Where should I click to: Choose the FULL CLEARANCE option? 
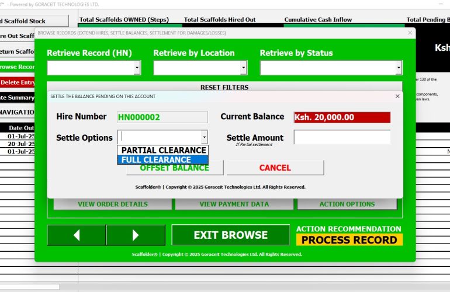click(x=163, y=159)
